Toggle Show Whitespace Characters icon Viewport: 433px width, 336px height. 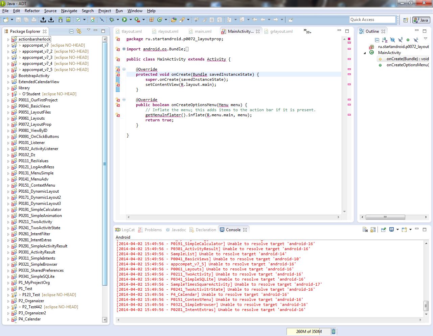[220, 20]
